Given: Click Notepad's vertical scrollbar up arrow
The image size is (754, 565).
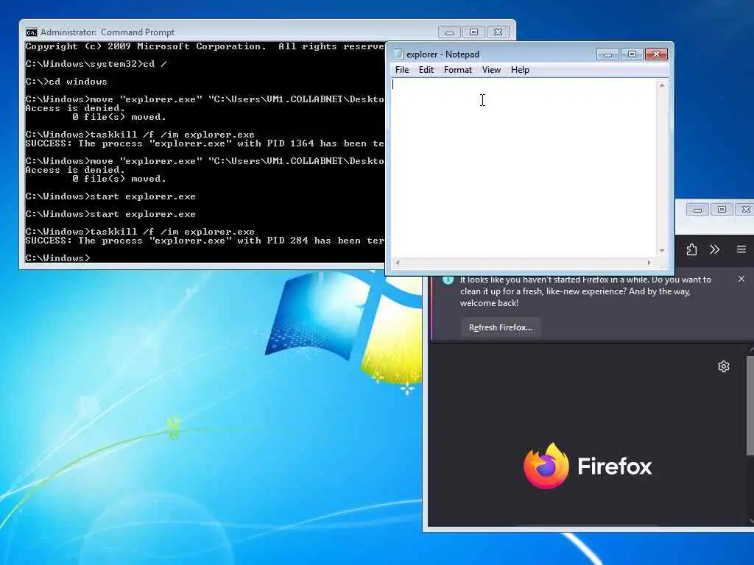Looking at the screenshot, I should pyautogui.click(x=662, y=85).
